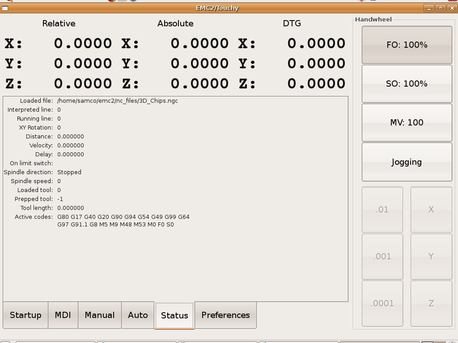458x343 pixels.
Task: Click the Relative column heading
Action: point(59,23)
